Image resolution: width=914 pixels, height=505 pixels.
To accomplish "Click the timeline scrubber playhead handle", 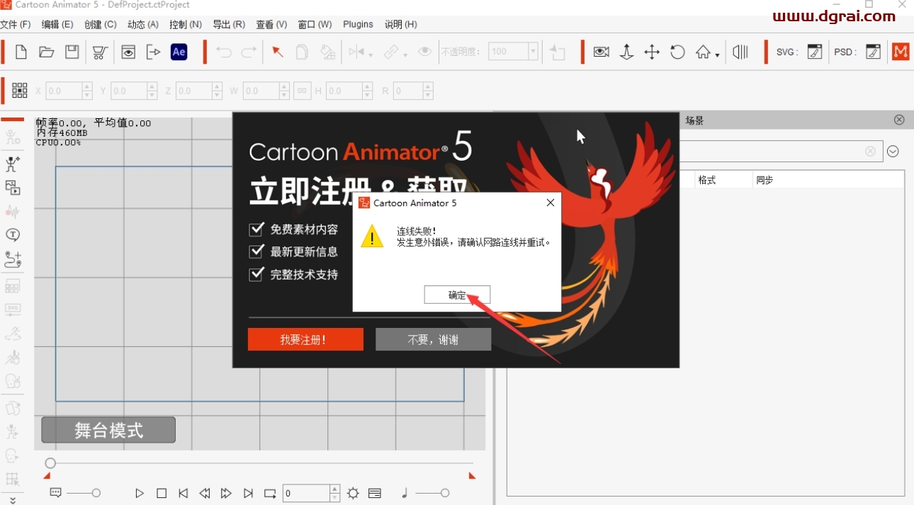I will 50,463.
